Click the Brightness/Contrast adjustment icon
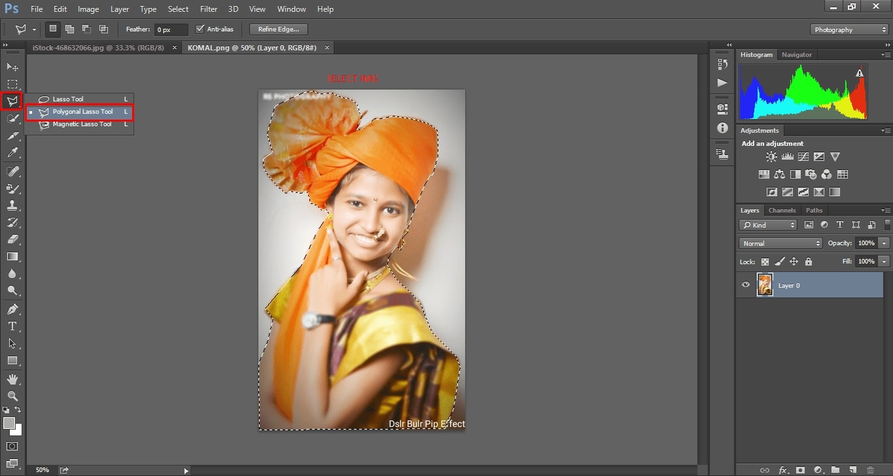 (x=771, y=157)
